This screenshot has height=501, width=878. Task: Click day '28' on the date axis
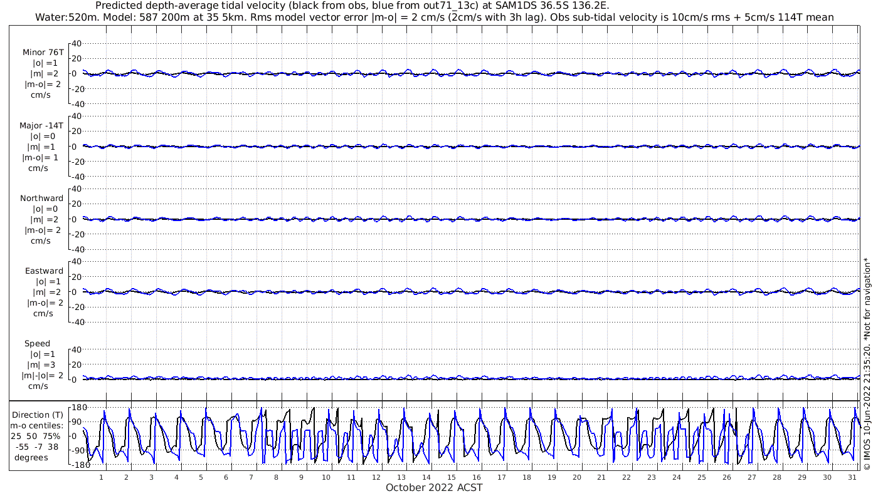(777, 477)
